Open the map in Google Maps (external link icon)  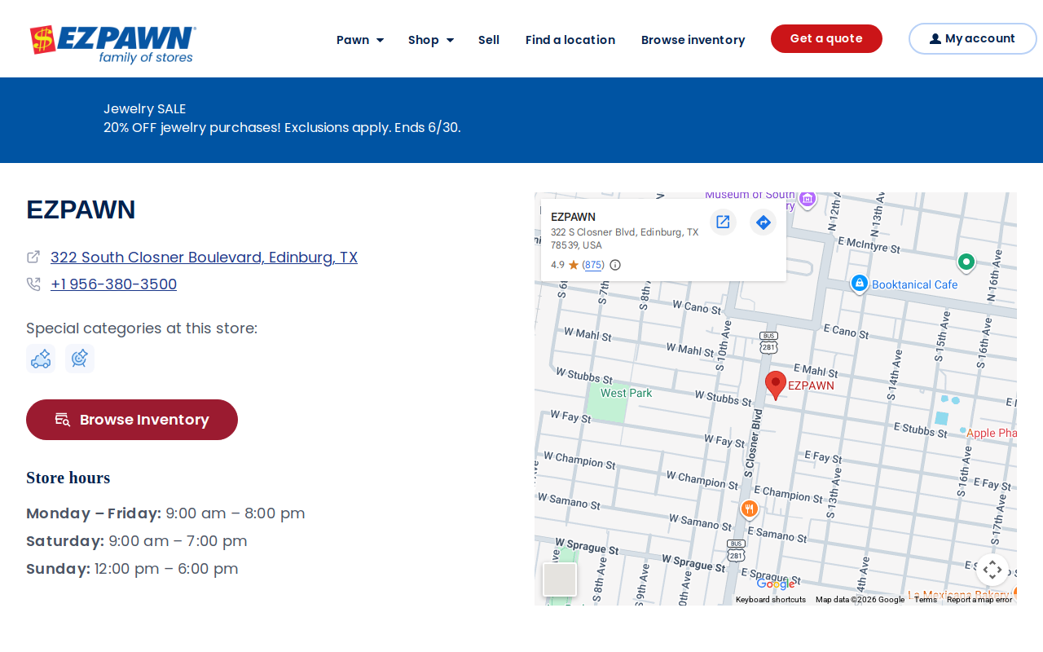pos(723,222)
